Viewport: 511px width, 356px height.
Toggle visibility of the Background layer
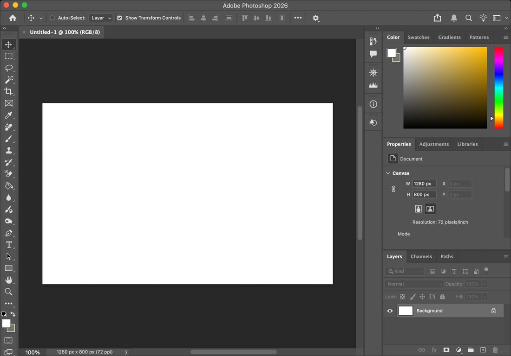[x=390, y=311]
